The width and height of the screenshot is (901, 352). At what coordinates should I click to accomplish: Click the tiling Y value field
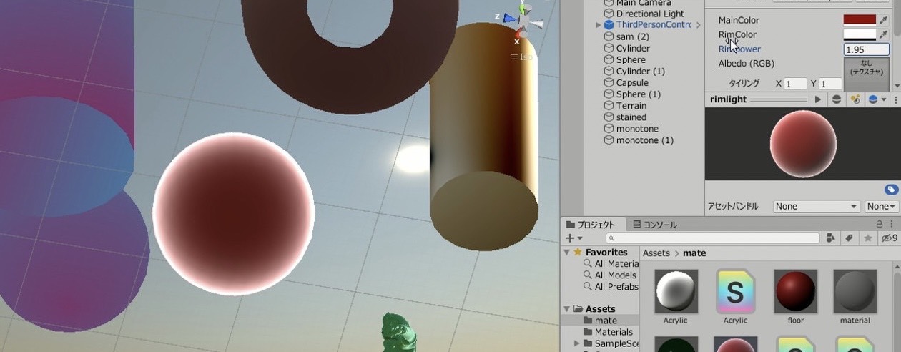(830, 84)
